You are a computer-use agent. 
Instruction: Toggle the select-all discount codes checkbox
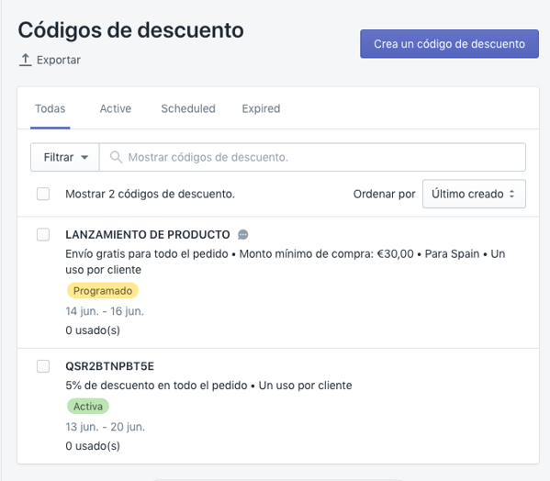(x=43, y=194)
